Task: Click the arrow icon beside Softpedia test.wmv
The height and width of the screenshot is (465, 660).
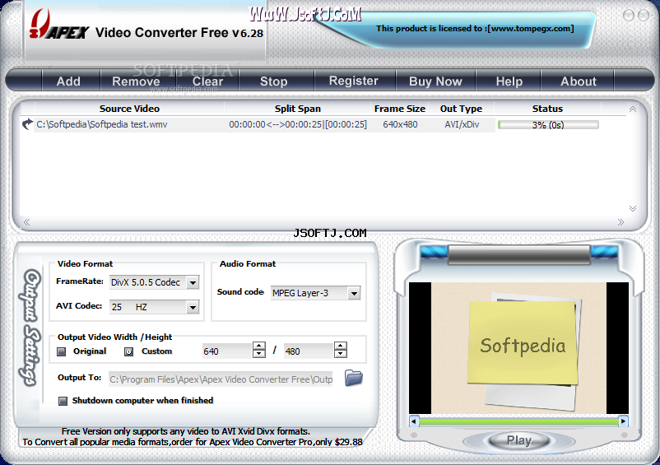Action: click(27, 124)
